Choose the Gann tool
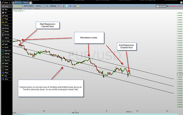Image resolution: width=183 pixels, height=115 pixels. pyautogui.click(x=7, y=44)
